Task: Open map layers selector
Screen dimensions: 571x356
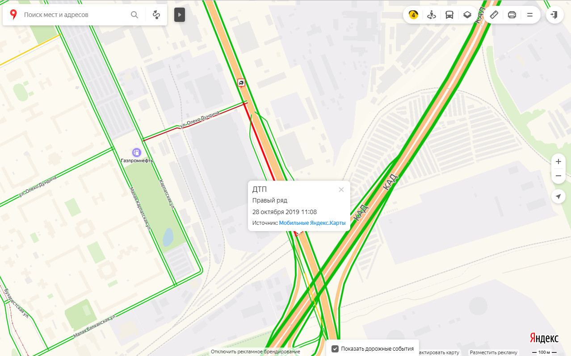Action: pyautogui.click(x=467, y=15)
